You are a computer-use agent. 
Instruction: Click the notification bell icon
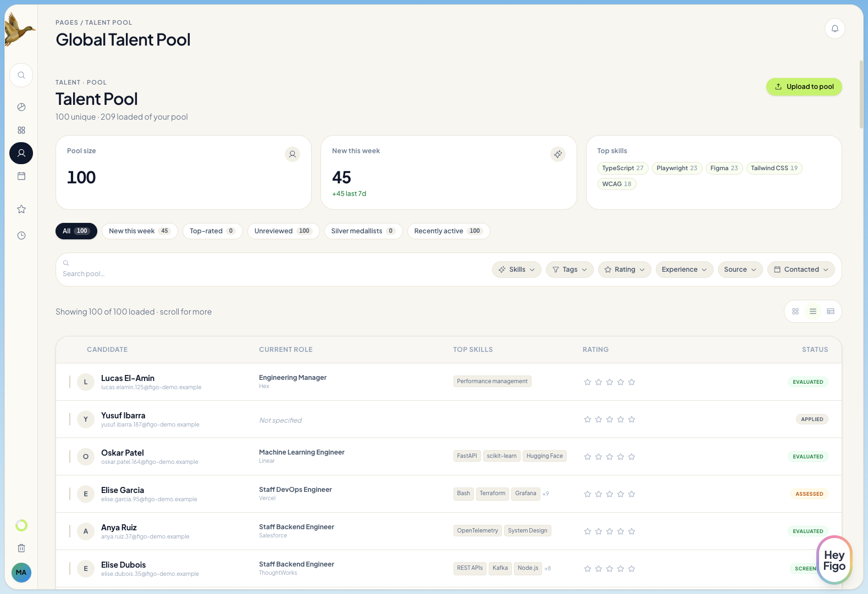(x=834, y=29)
